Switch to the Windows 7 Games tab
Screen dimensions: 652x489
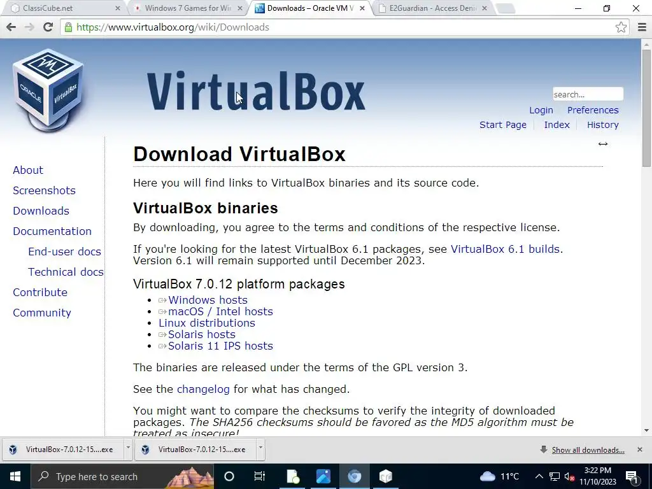tap(187, 8)
